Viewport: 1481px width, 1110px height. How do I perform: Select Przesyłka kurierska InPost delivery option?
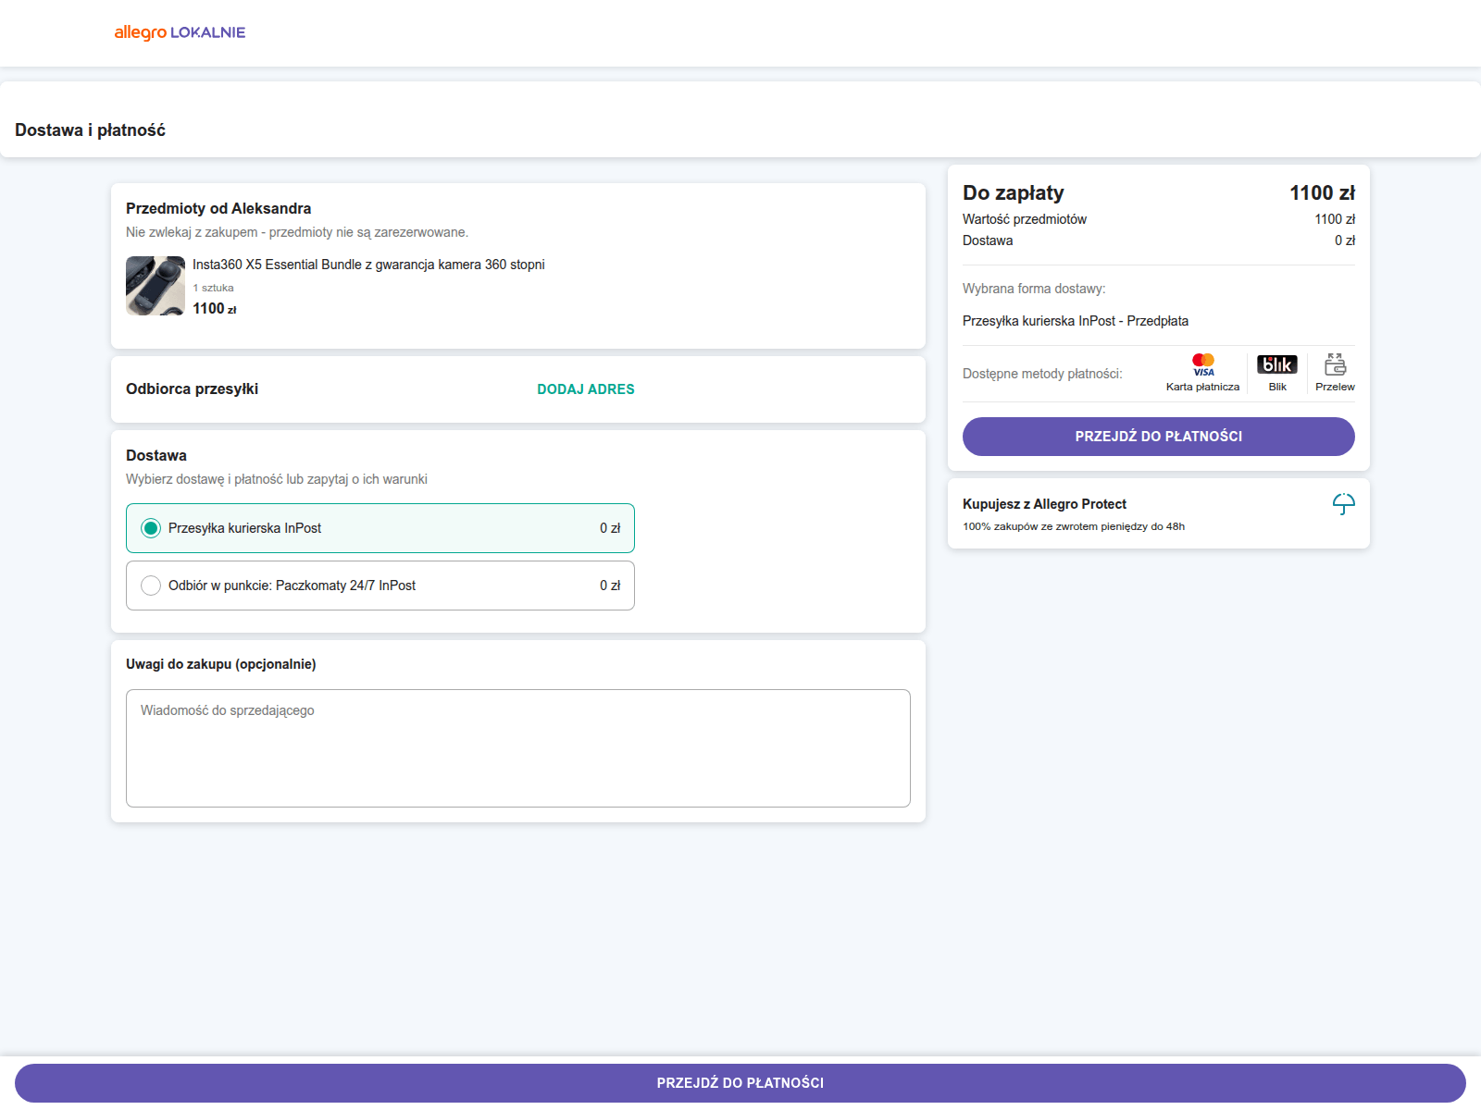pos(380,528)
